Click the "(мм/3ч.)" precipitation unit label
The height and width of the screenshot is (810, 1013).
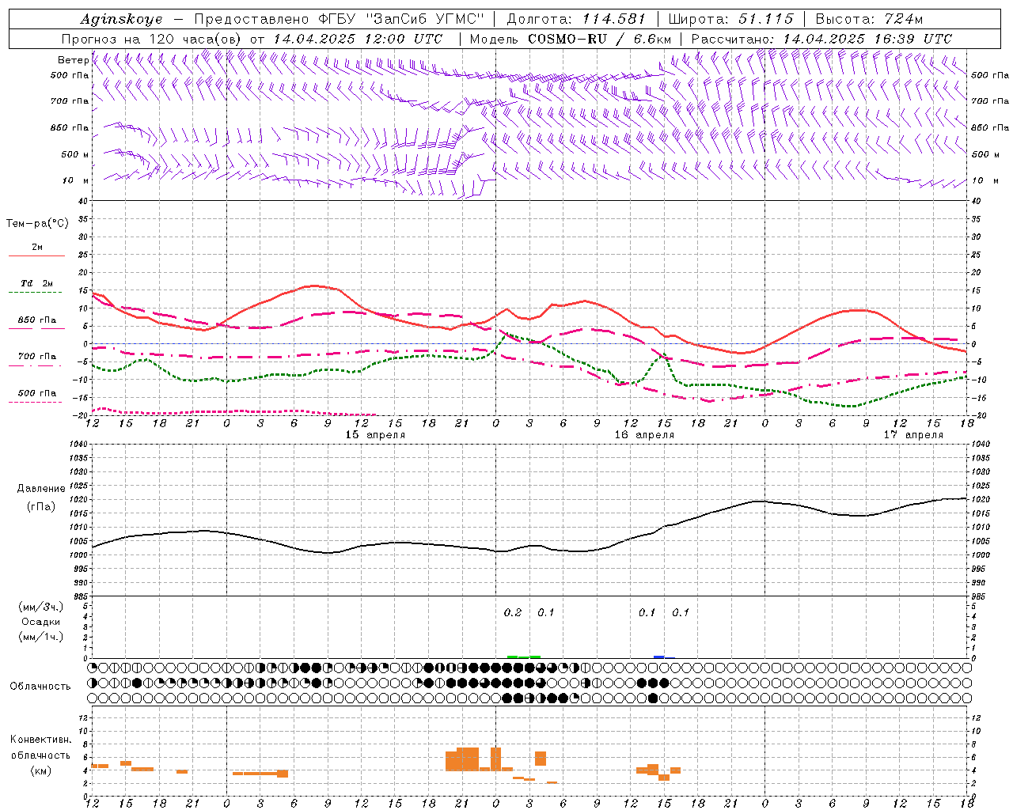tap(41, 607)
